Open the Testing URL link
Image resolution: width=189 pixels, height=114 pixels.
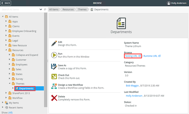point(133,56)
